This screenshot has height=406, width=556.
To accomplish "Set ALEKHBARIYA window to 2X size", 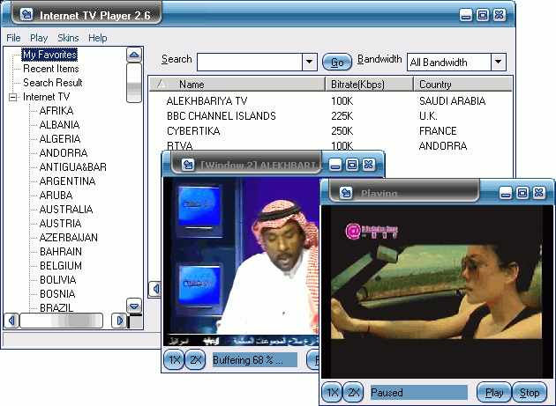I will coord(196,360).
